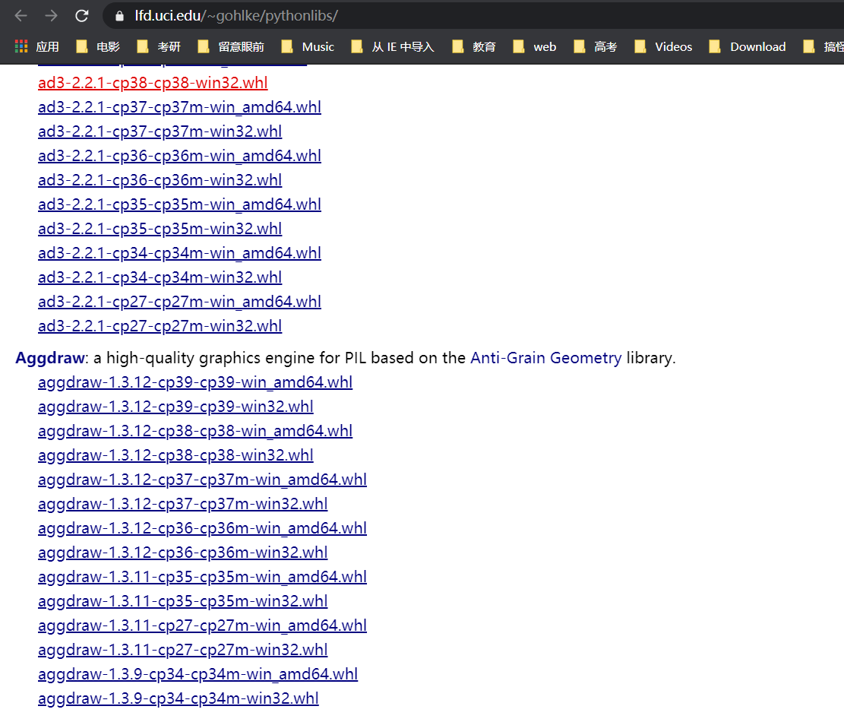Download aggdraw-1.3.12-cp38-cp38-win32.whl

(175, 455)
